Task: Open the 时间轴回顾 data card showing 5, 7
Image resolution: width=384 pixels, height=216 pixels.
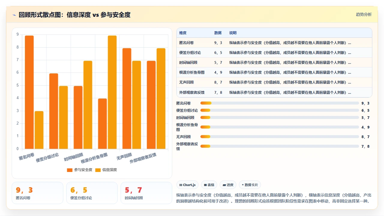Action: (x=146, y=193)
